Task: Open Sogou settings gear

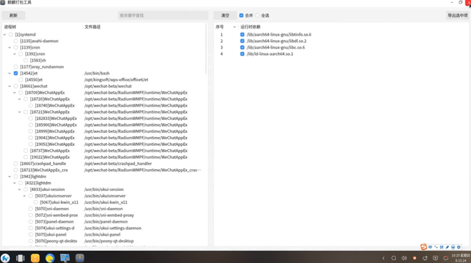Action: [459, 247]
